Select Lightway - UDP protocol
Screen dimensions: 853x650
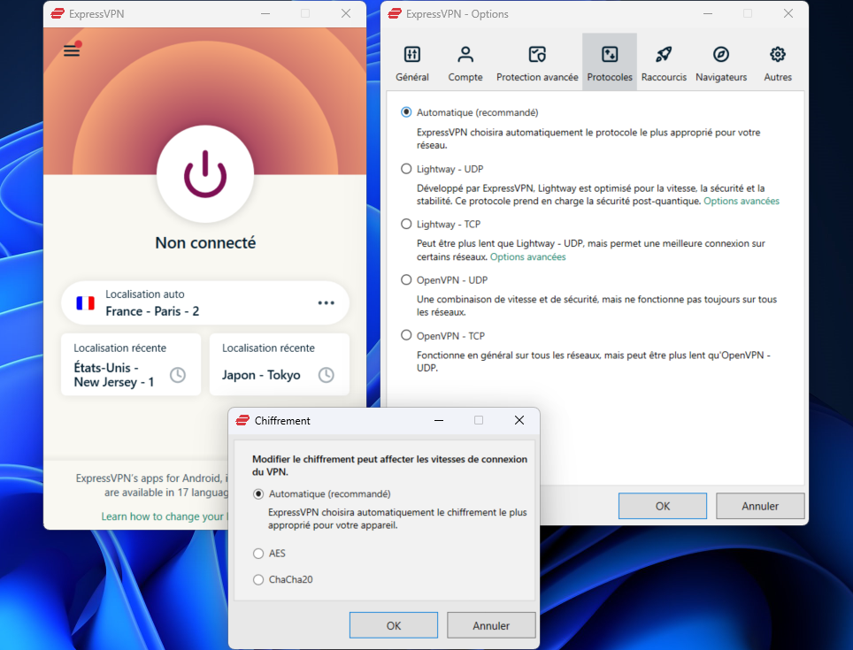[406, 169]
